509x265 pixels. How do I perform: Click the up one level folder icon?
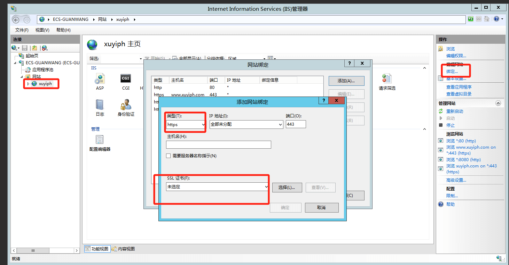[34, 48]
